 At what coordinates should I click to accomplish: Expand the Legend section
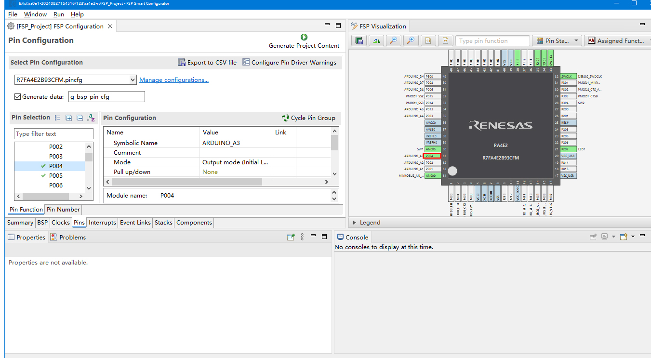pyautogui.click(x=355, y=223)
